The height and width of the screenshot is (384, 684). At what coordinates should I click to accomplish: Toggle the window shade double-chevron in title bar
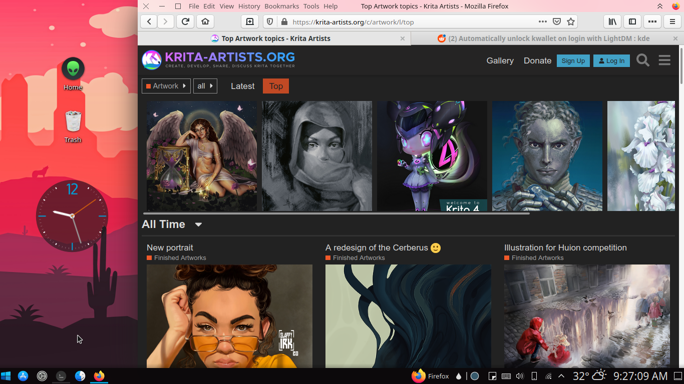coord(660,6)
